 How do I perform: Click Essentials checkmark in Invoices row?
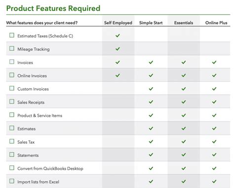tap(184, 62)
